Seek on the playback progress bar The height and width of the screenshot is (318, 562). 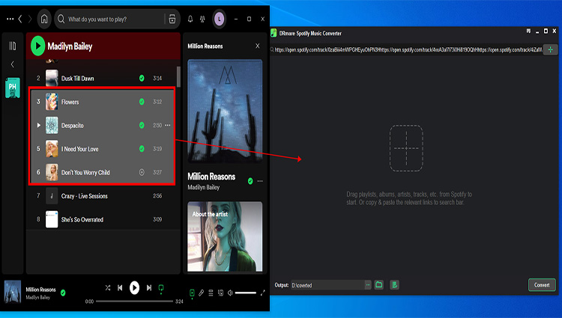pyautogui.click(x=134, y=302)
